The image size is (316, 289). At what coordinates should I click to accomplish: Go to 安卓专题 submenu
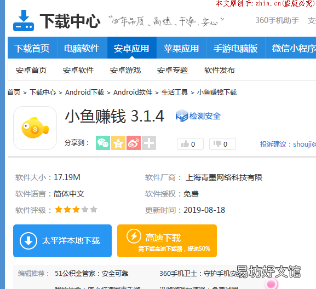173,70
